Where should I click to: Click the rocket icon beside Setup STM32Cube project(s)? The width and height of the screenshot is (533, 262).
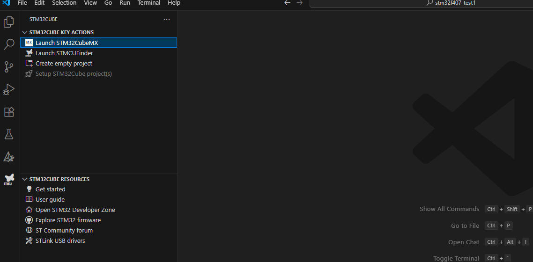[x=29, y=73]
